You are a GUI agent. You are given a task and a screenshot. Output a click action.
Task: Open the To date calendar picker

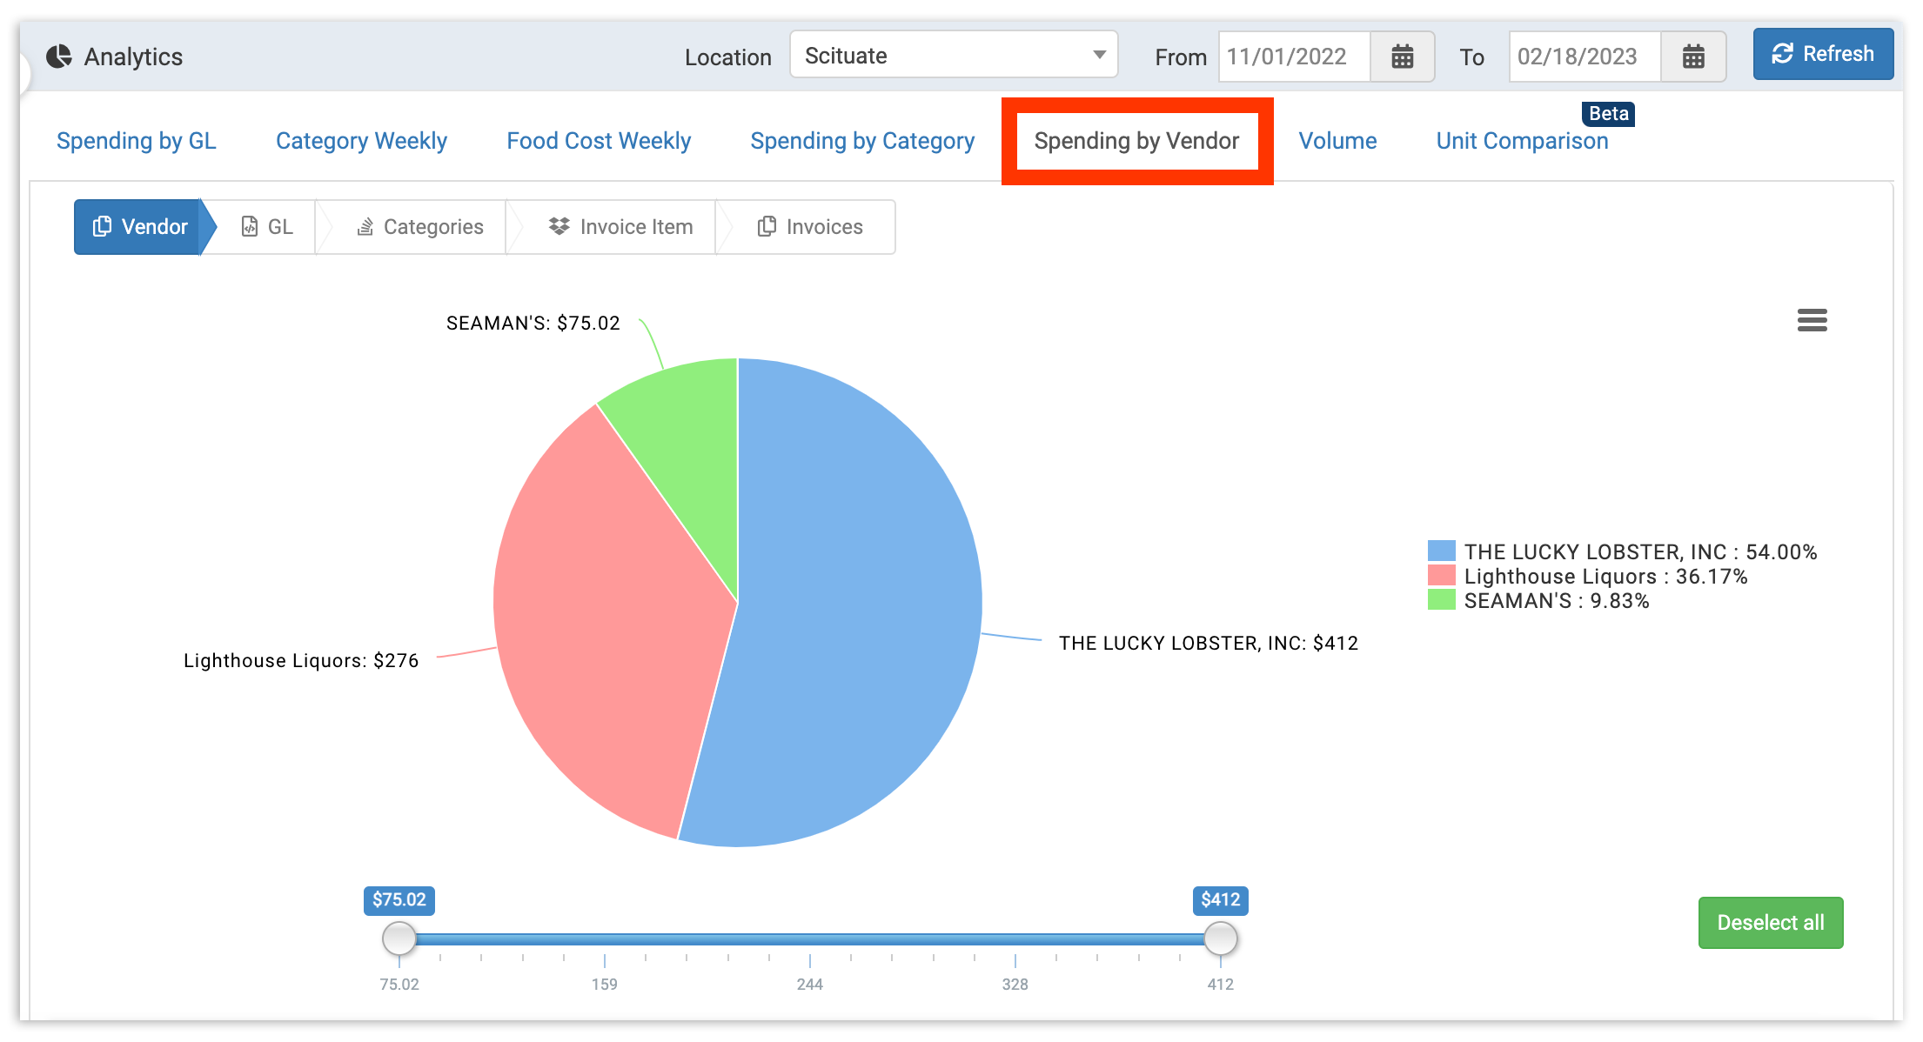(1692, 57)
